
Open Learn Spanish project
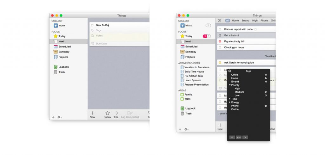tap(191, 80)
